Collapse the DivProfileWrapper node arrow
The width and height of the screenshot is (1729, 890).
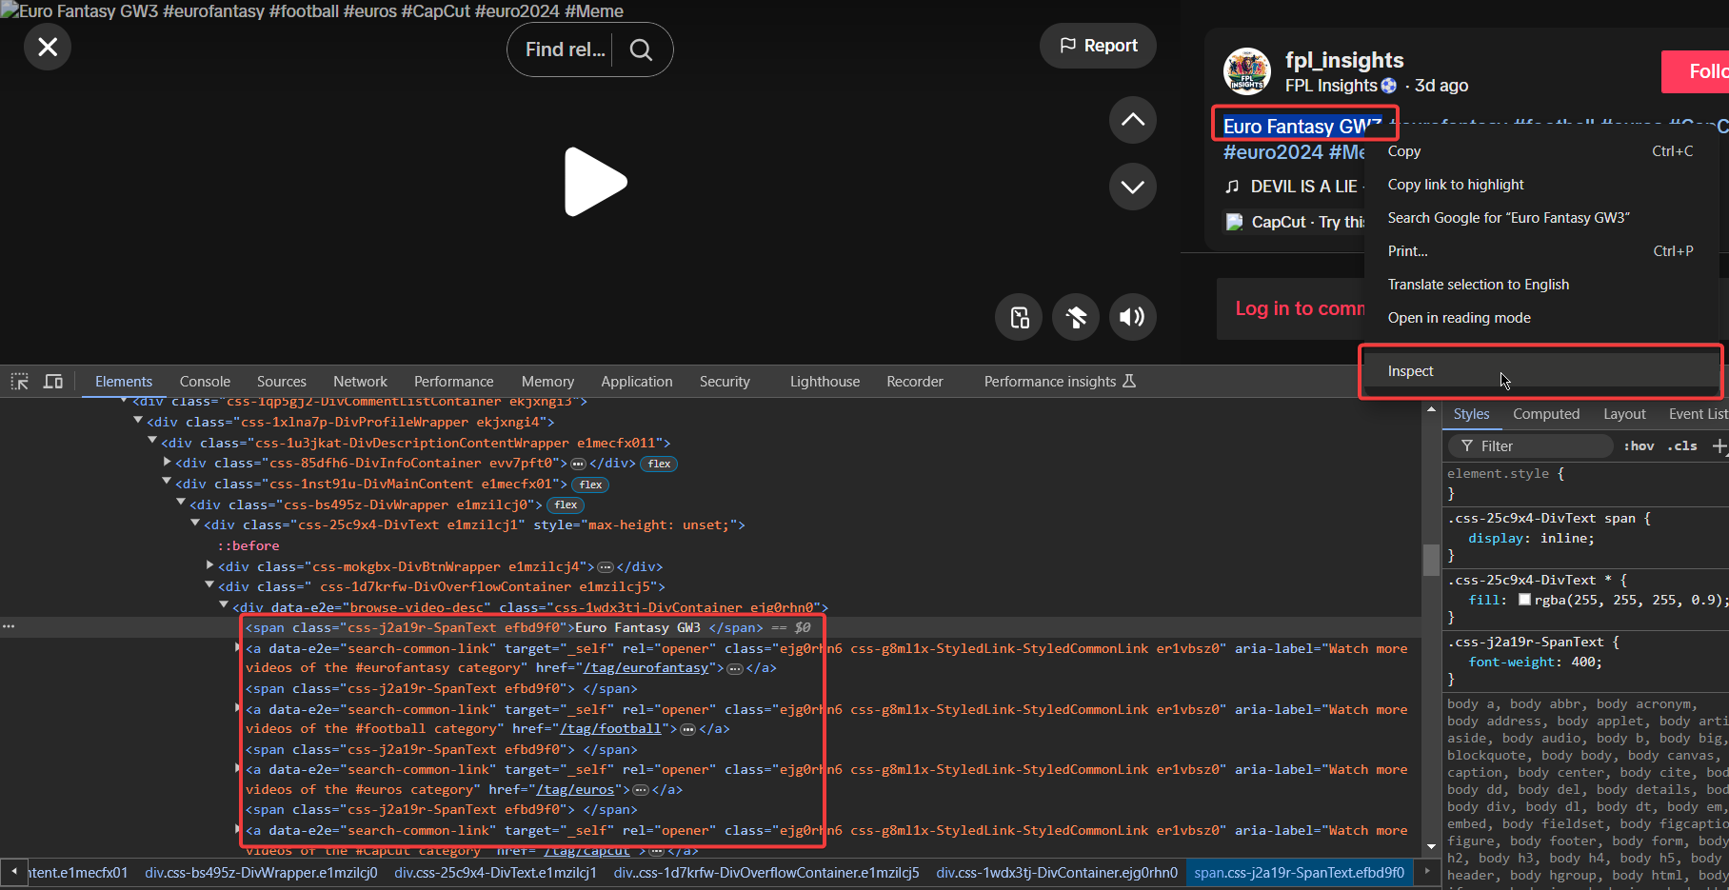(x=138, y=421)
